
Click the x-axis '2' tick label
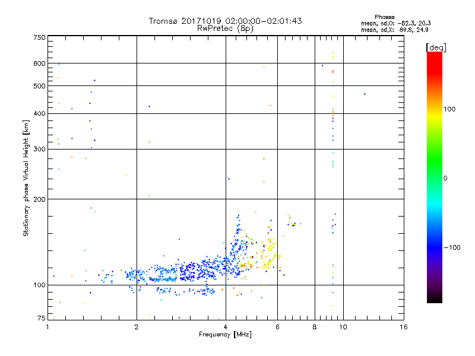click(137, 327)
